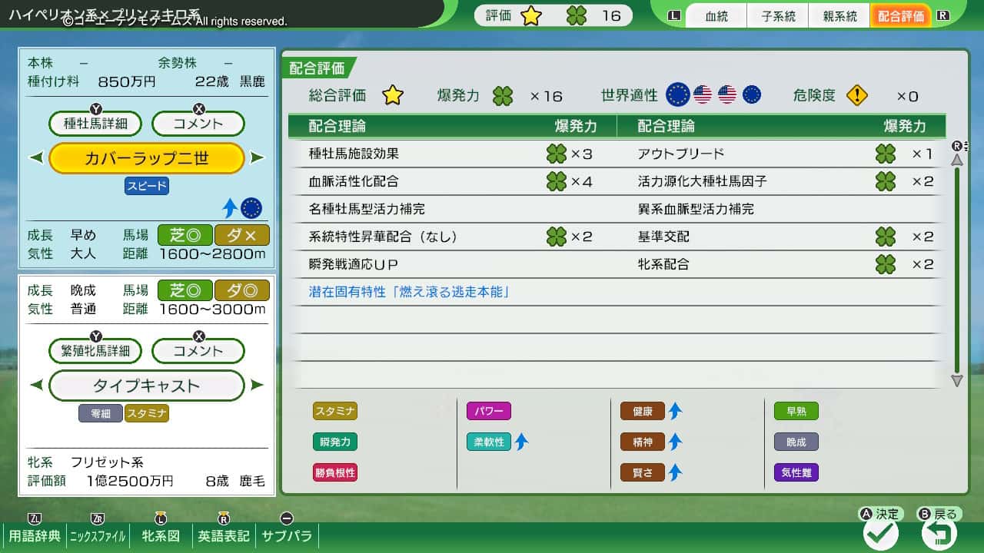984x553 pixels.
Task: Click the star icon beside 評価 at top
Action: 529,14
